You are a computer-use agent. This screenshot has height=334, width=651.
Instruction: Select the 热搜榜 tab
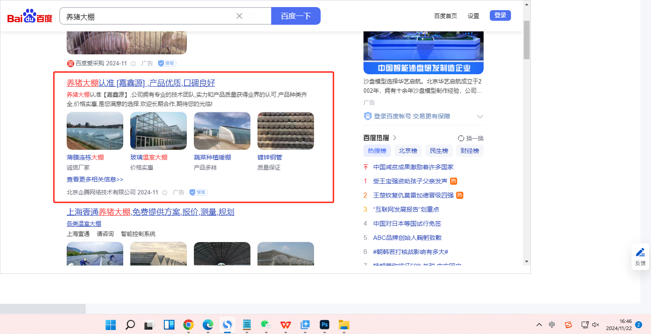pos(377,151)
